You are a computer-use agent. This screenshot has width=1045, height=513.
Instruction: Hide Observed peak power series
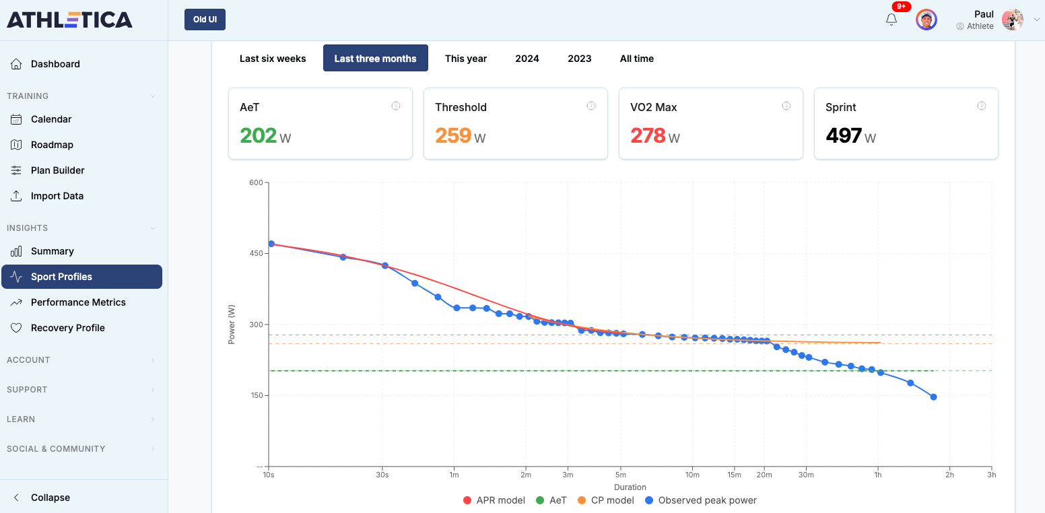[700, 500]
